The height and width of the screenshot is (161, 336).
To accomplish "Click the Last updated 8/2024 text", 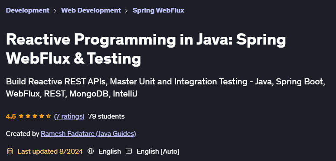I will tap(50, 151).
